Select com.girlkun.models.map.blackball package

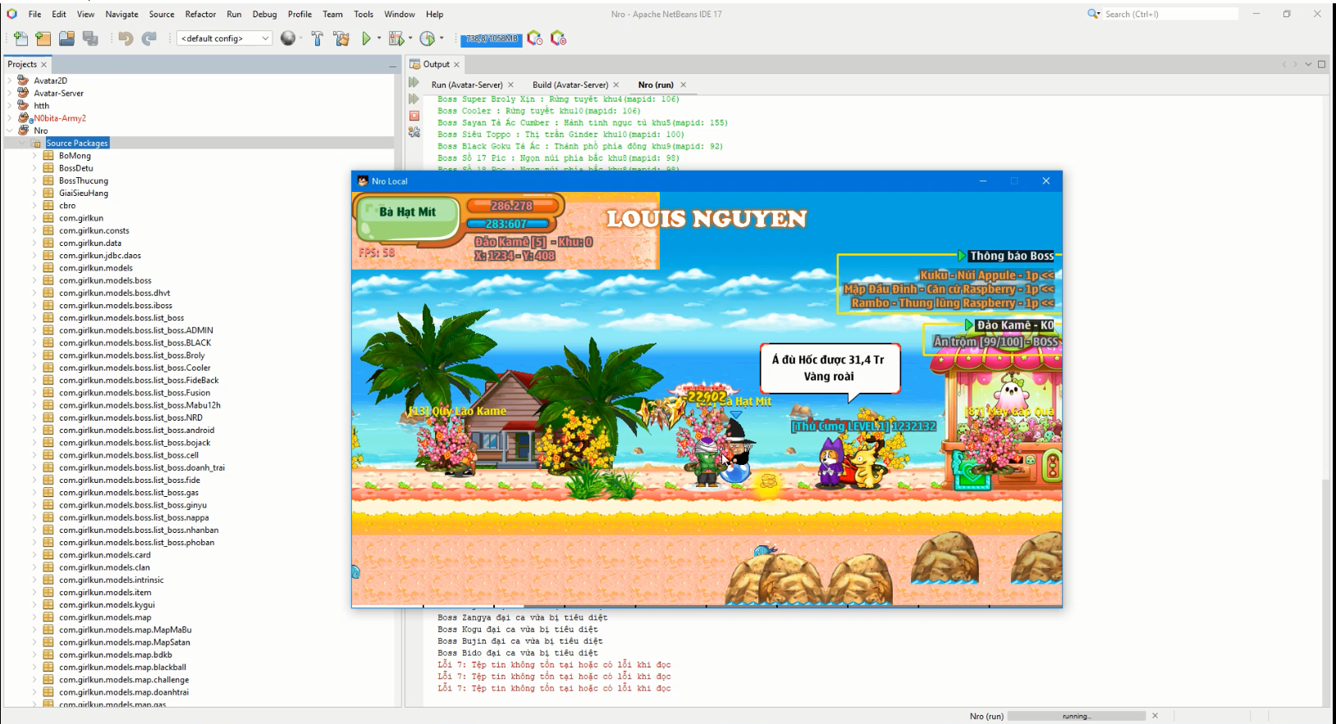pos(122,667)
